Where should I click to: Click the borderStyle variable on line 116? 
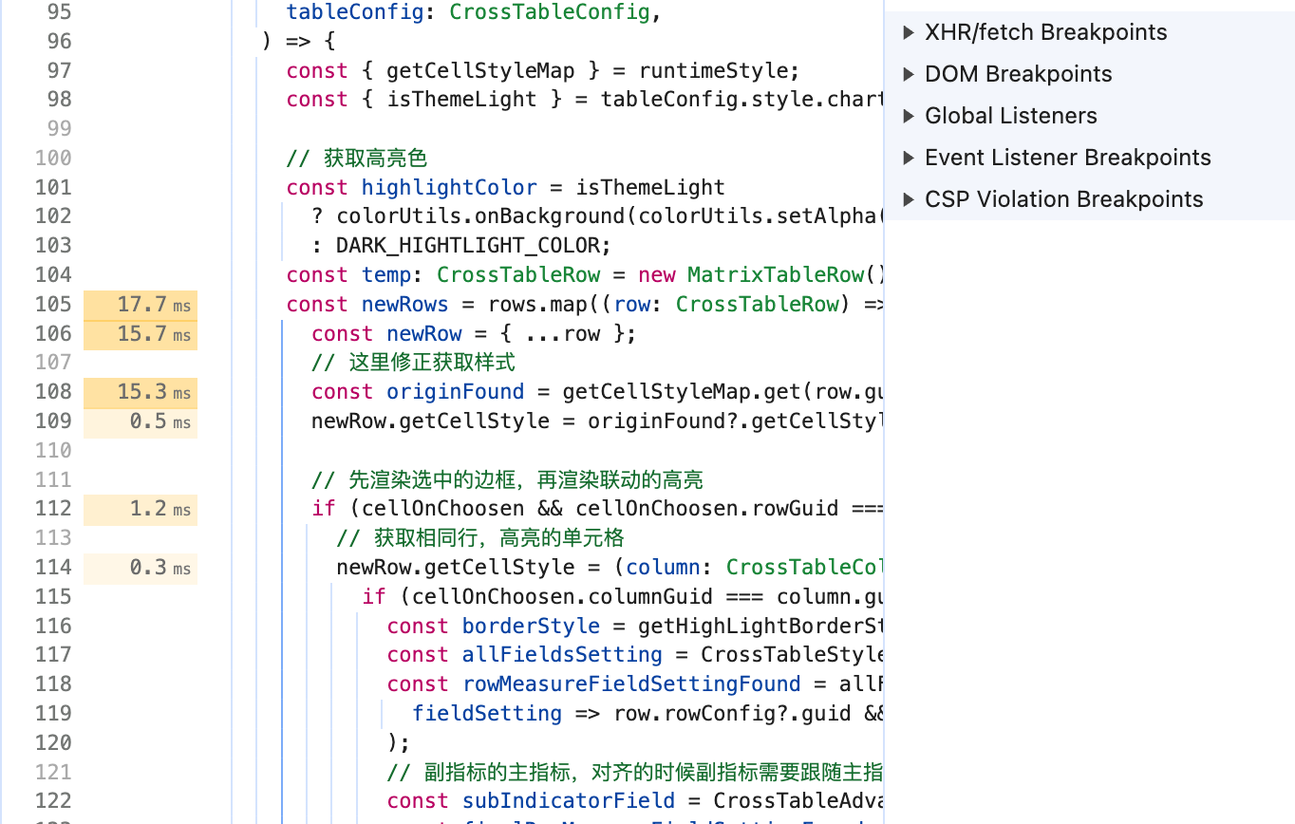tap(531, 626)
